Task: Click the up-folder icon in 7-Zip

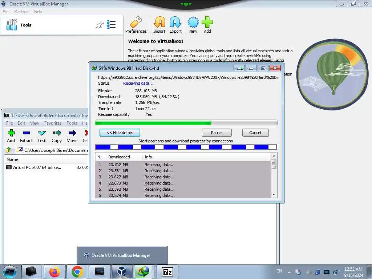Action: [x=9, y=150]
